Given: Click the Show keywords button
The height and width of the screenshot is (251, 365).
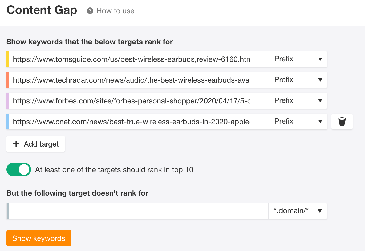Looking at the screenshot, I should [39, 238].
